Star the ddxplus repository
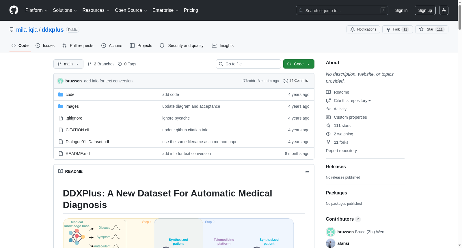Image resolution: width=462 pixels, height=248 pixels. tap(432, 29)
